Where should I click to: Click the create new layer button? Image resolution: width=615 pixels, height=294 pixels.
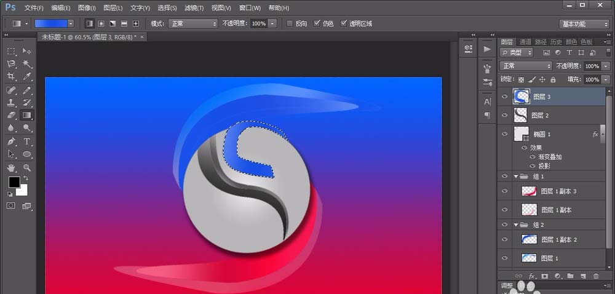(x=582, y=276)
